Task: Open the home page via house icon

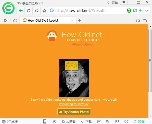Action: tap(36, 10)
